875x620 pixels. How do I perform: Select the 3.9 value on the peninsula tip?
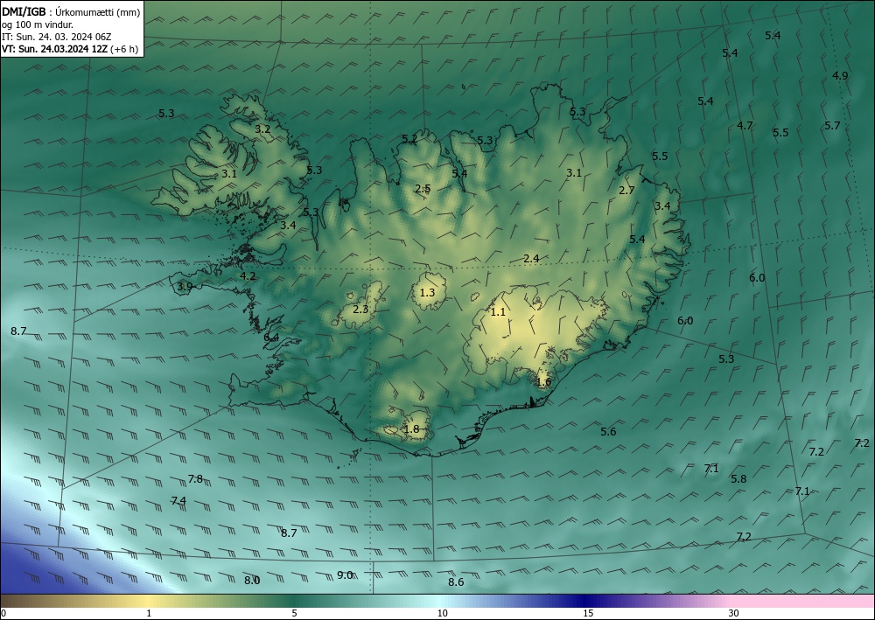pyautogui.click(x=185, y=287)
